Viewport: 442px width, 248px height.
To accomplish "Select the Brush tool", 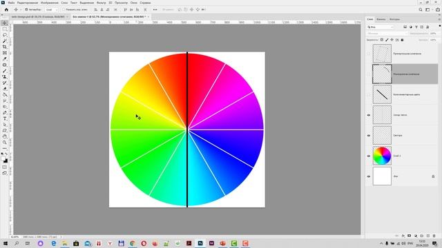I will coord(5,71).
